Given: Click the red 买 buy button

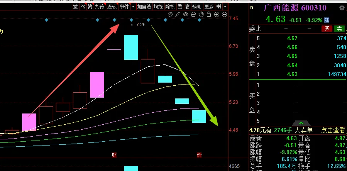Looking at the screenshot, I should tap(327, 29).
